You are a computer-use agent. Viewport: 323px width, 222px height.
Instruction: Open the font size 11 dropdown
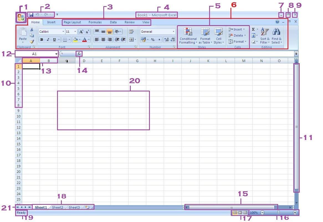click(x=75, y=32)
